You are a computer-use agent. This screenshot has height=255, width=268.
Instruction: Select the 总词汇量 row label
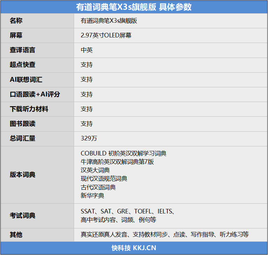(x=22, y=138)
